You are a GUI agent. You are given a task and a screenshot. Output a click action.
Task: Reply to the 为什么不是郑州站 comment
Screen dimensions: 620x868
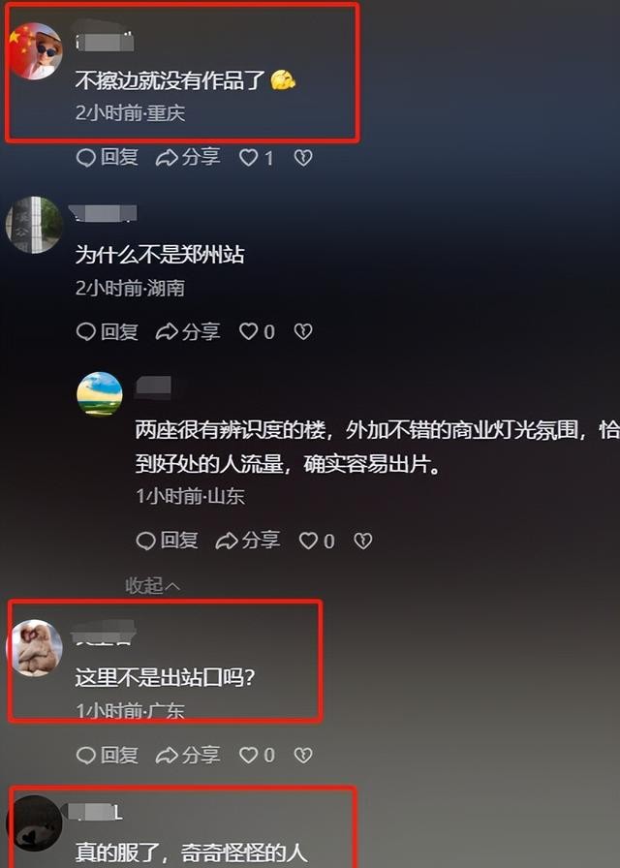pyautogui.click(x=108, y=331)
